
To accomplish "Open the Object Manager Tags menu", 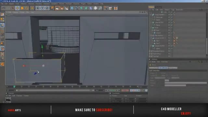I will tap(173, 10).
